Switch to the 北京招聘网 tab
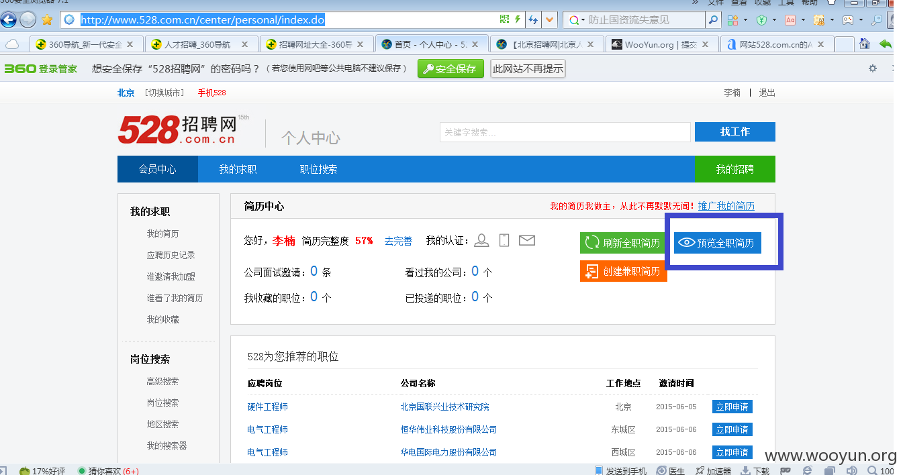Screen dimensions: 903x475 pyautogui.click(x=546, y=44)
